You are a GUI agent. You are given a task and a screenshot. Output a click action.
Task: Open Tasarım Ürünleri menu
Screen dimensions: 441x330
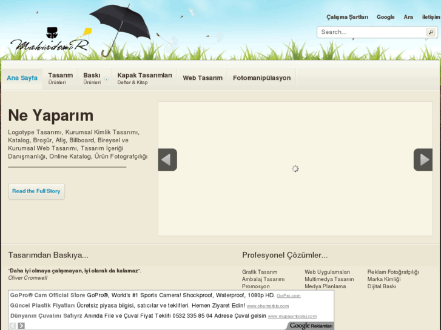click(x=60, y=78)
